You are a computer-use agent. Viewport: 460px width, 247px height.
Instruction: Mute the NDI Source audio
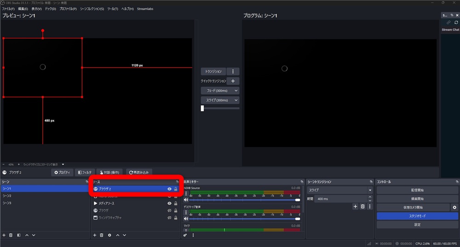[186, 200]
